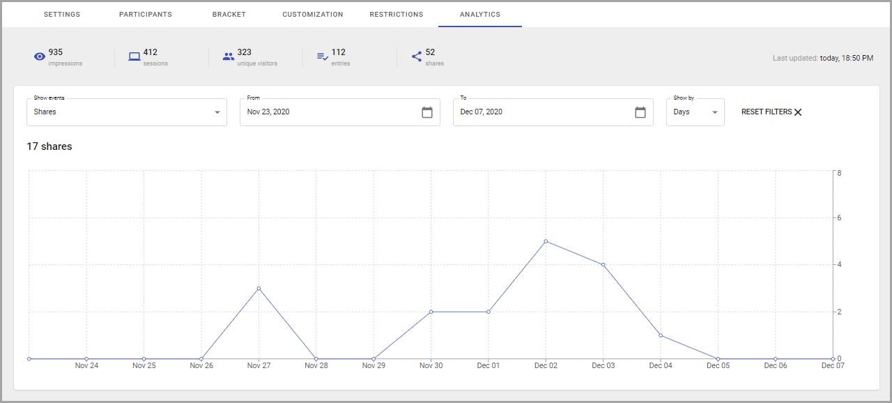
Task: Click the Dec 02 peak data point
Action: (x=546, y=241)
